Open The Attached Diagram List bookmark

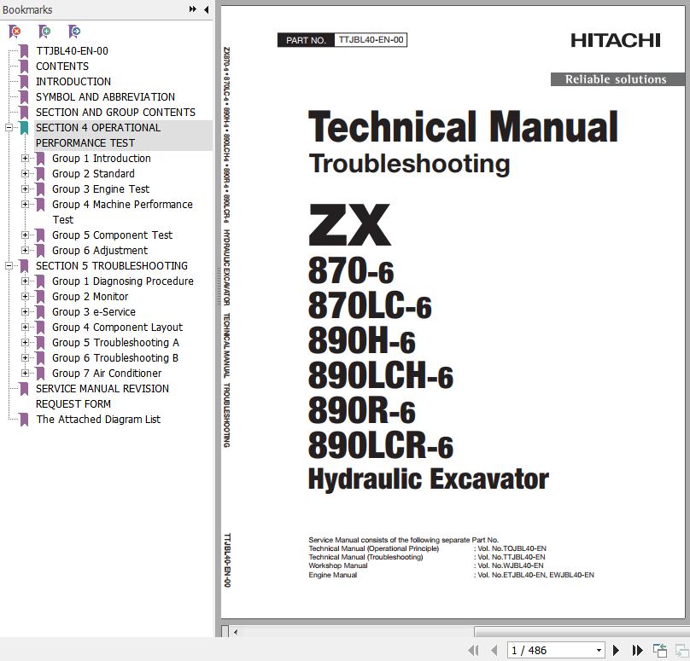(x=98, y=420)
